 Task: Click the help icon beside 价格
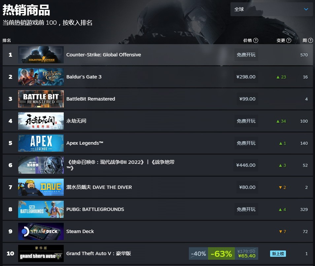point(256,40)
